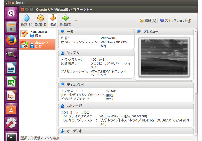Open the ストレージ section header
The width and height of the screenshot is (202, 141).
click(126, 106)
